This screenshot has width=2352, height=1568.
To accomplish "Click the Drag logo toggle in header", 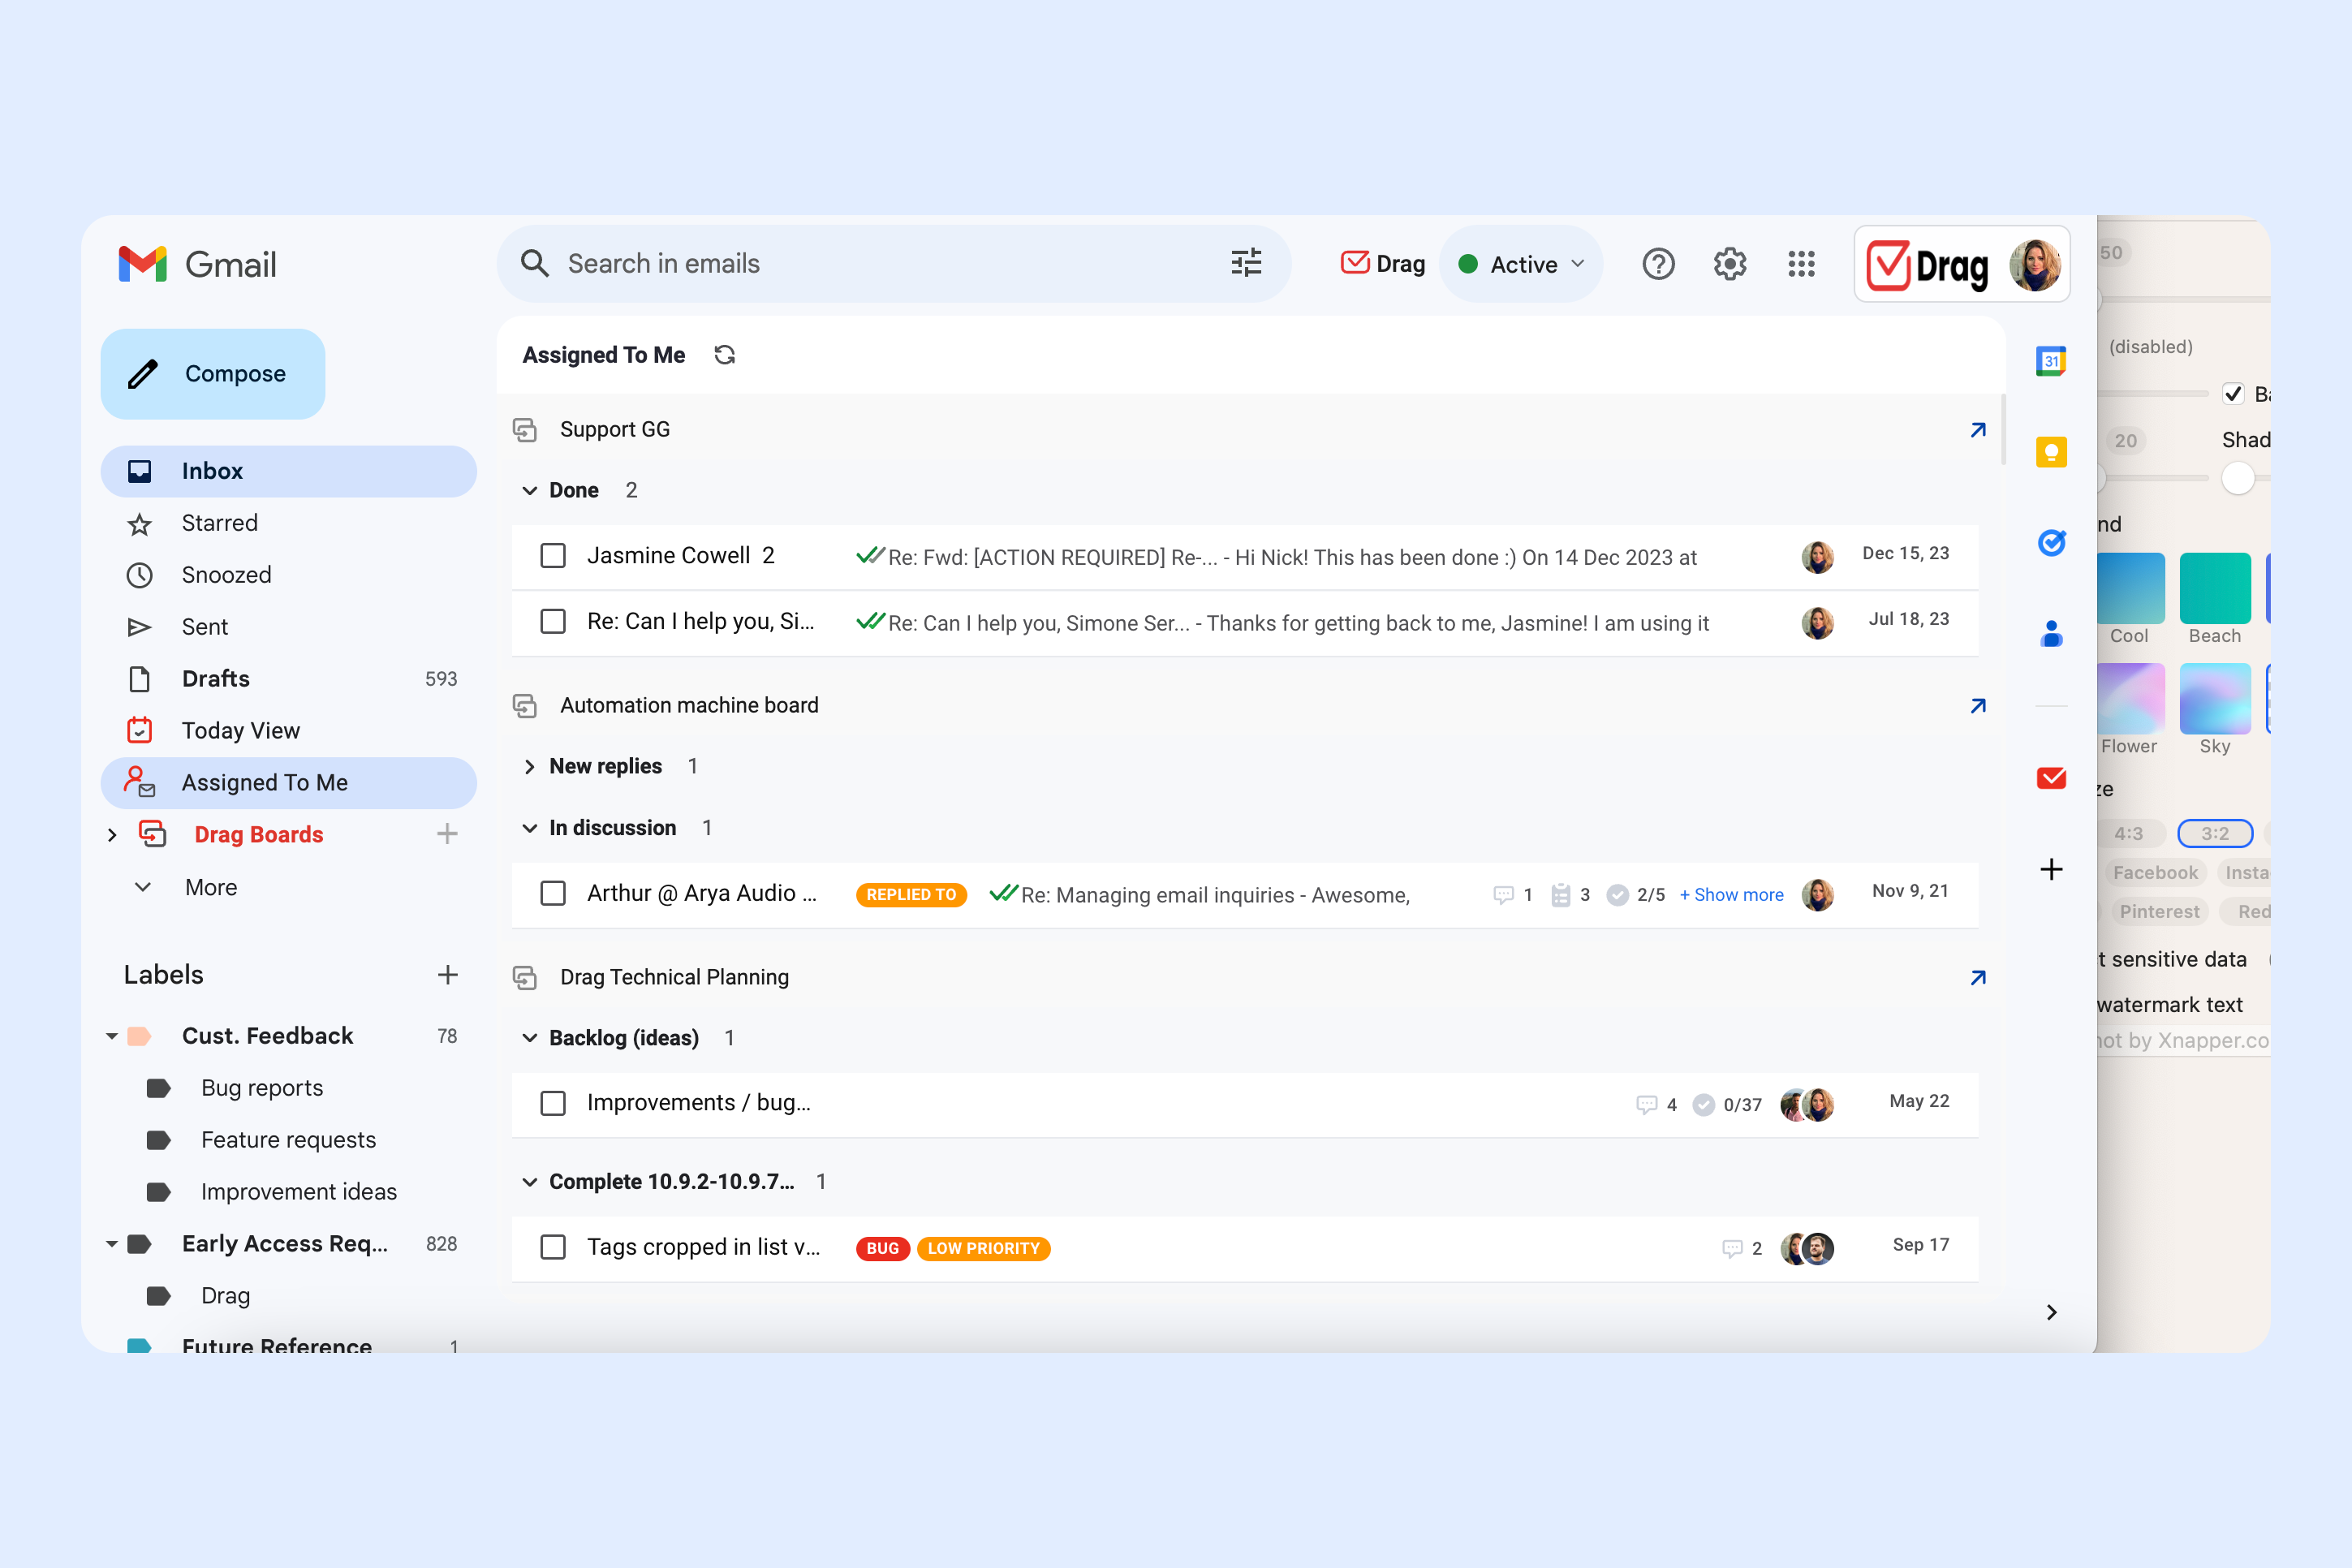I will [x=1383, y=264].
